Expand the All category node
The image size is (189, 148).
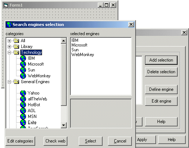click(x=9, y=41)
